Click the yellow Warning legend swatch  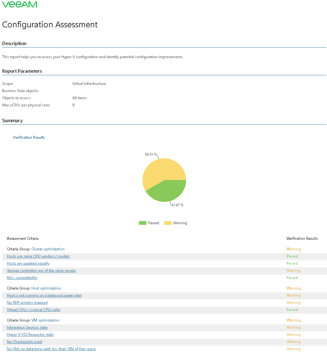[x=168, y=223]
